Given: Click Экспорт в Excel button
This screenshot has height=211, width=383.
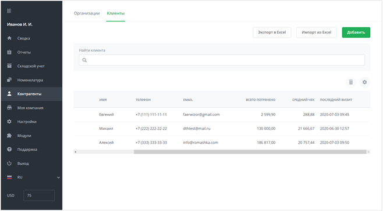Looking at the screenshot, I should (272, 32).
